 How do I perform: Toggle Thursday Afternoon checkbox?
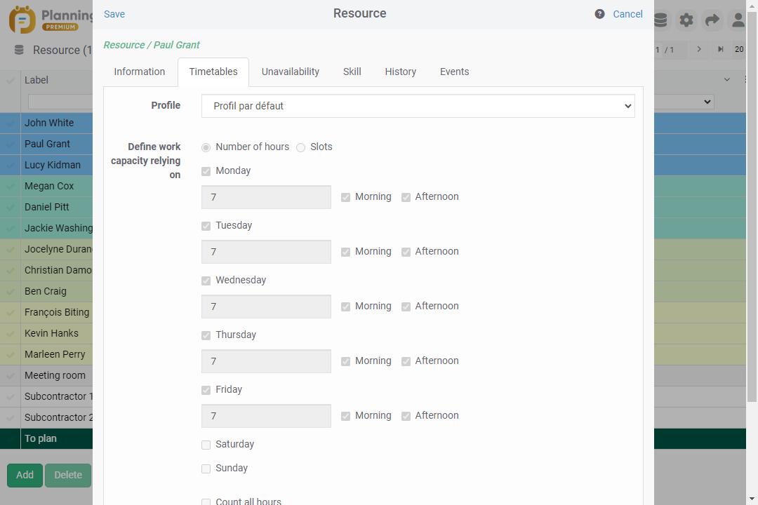point(406,361)
